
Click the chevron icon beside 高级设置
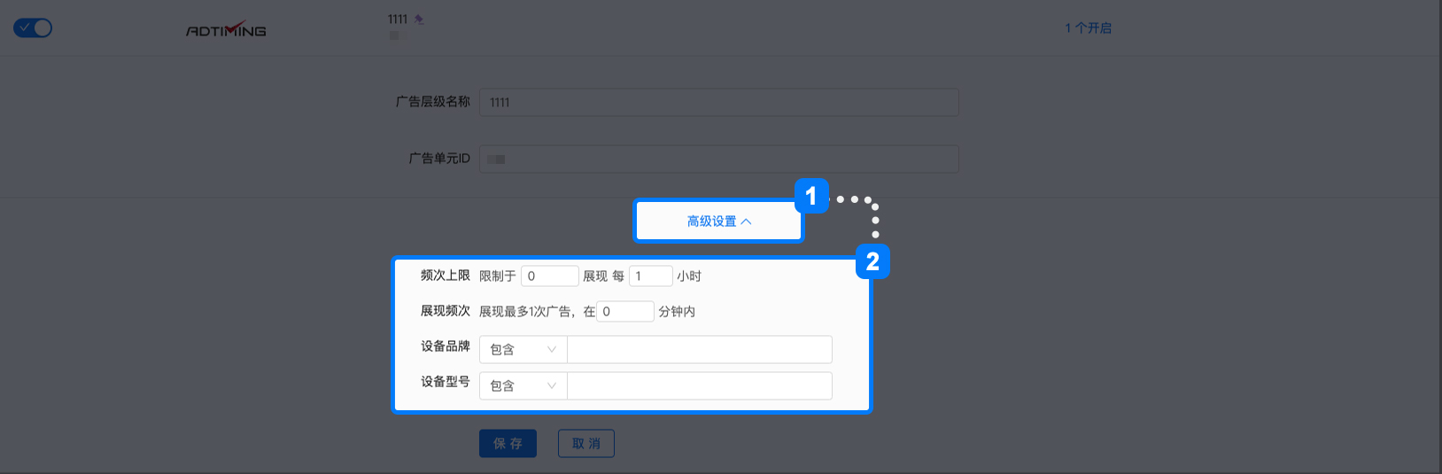tap(746, 221)
